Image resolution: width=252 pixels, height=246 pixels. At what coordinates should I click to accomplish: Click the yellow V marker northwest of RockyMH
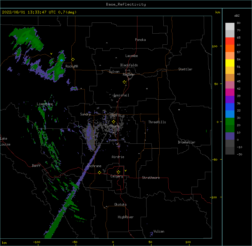[x=51, y=54]
